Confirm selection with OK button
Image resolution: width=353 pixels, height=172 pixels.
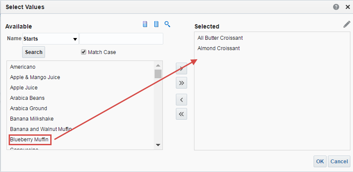point(320,162)
